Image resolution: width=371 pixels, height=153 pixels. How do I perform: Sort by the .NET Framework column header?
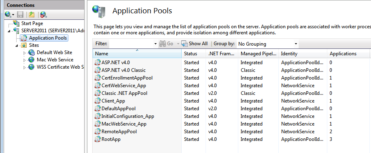coord(222,54)
